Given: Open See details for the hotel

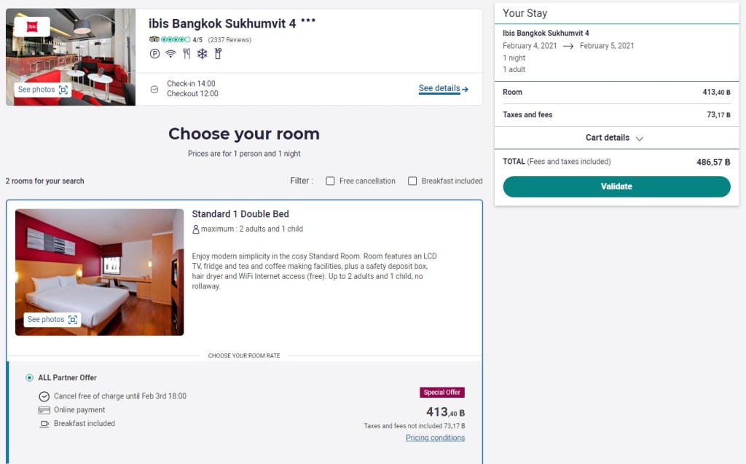Looking at the screenshot, I should (443, 89).
